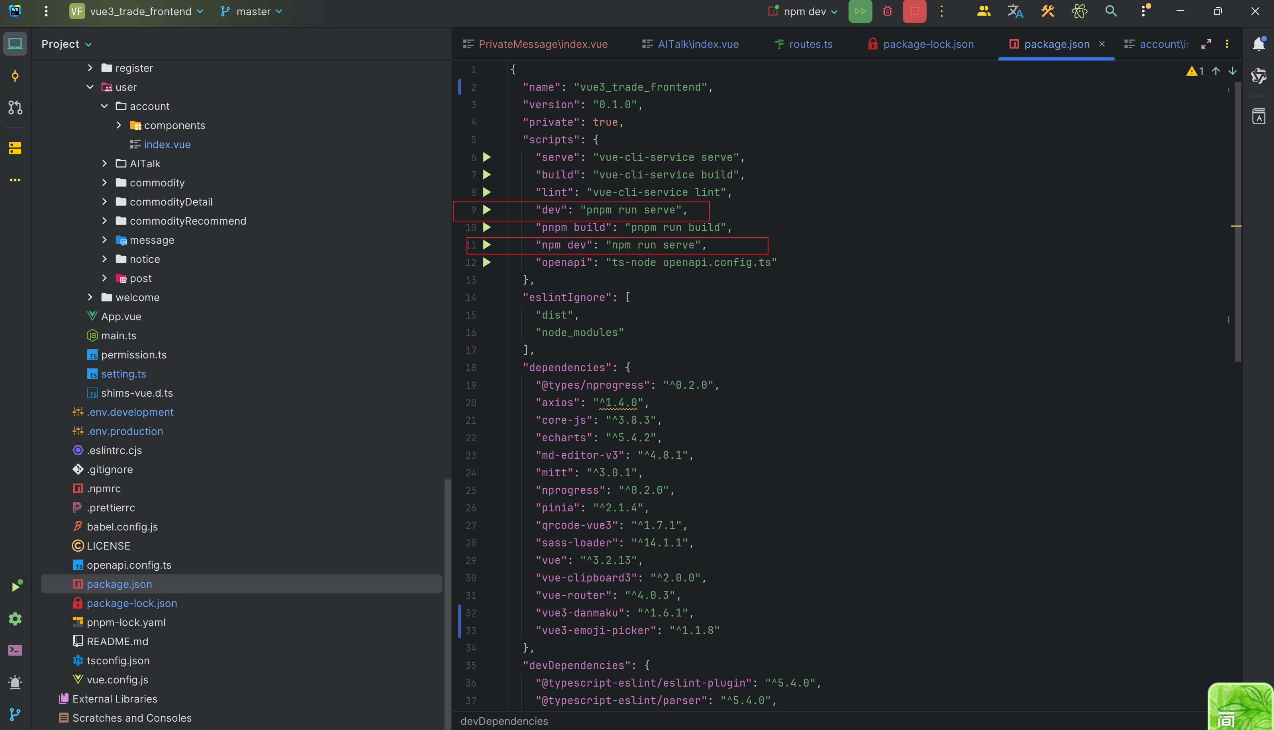The height and width of the screenshot is (730, 1274).
Task: Switch to PrivateMessage\index.vue tab
Action: point(535,44)
